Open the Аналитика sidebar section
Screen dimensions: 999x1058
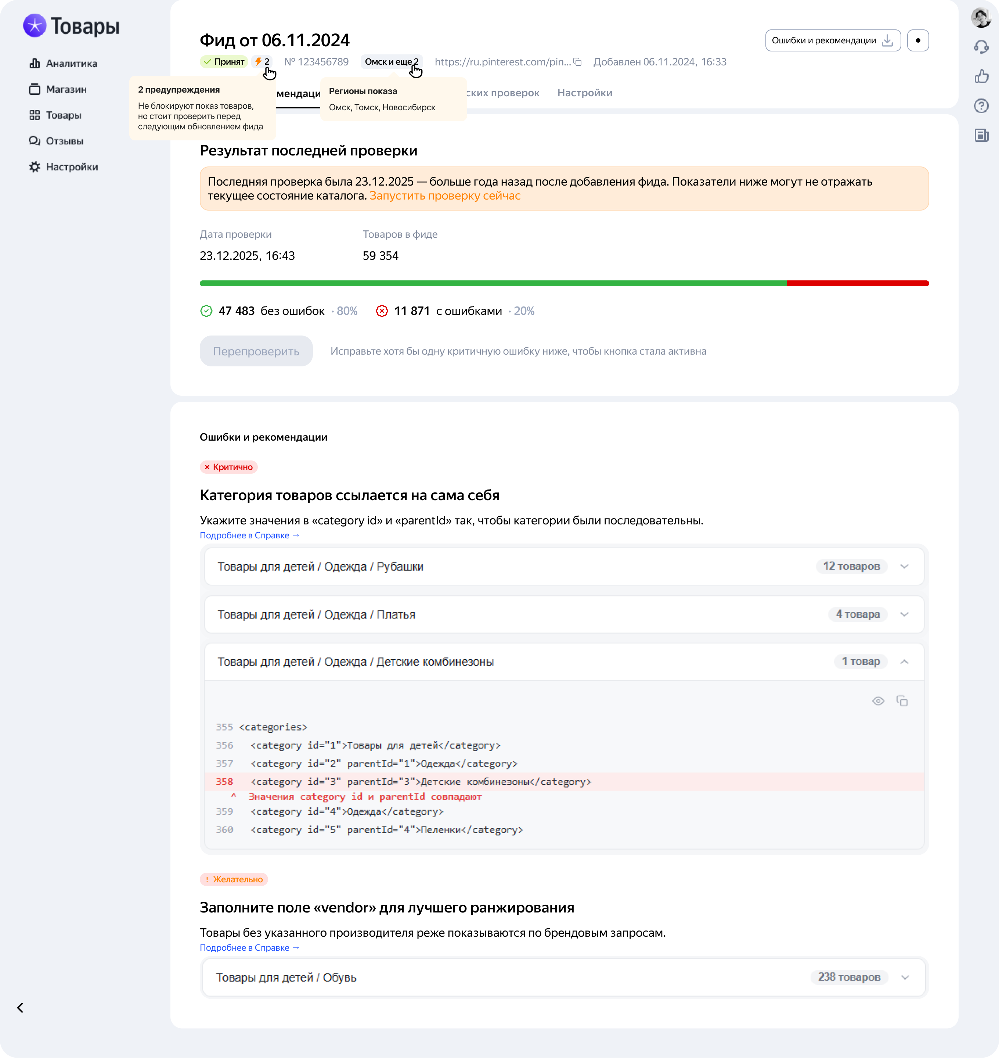point(64,64)
